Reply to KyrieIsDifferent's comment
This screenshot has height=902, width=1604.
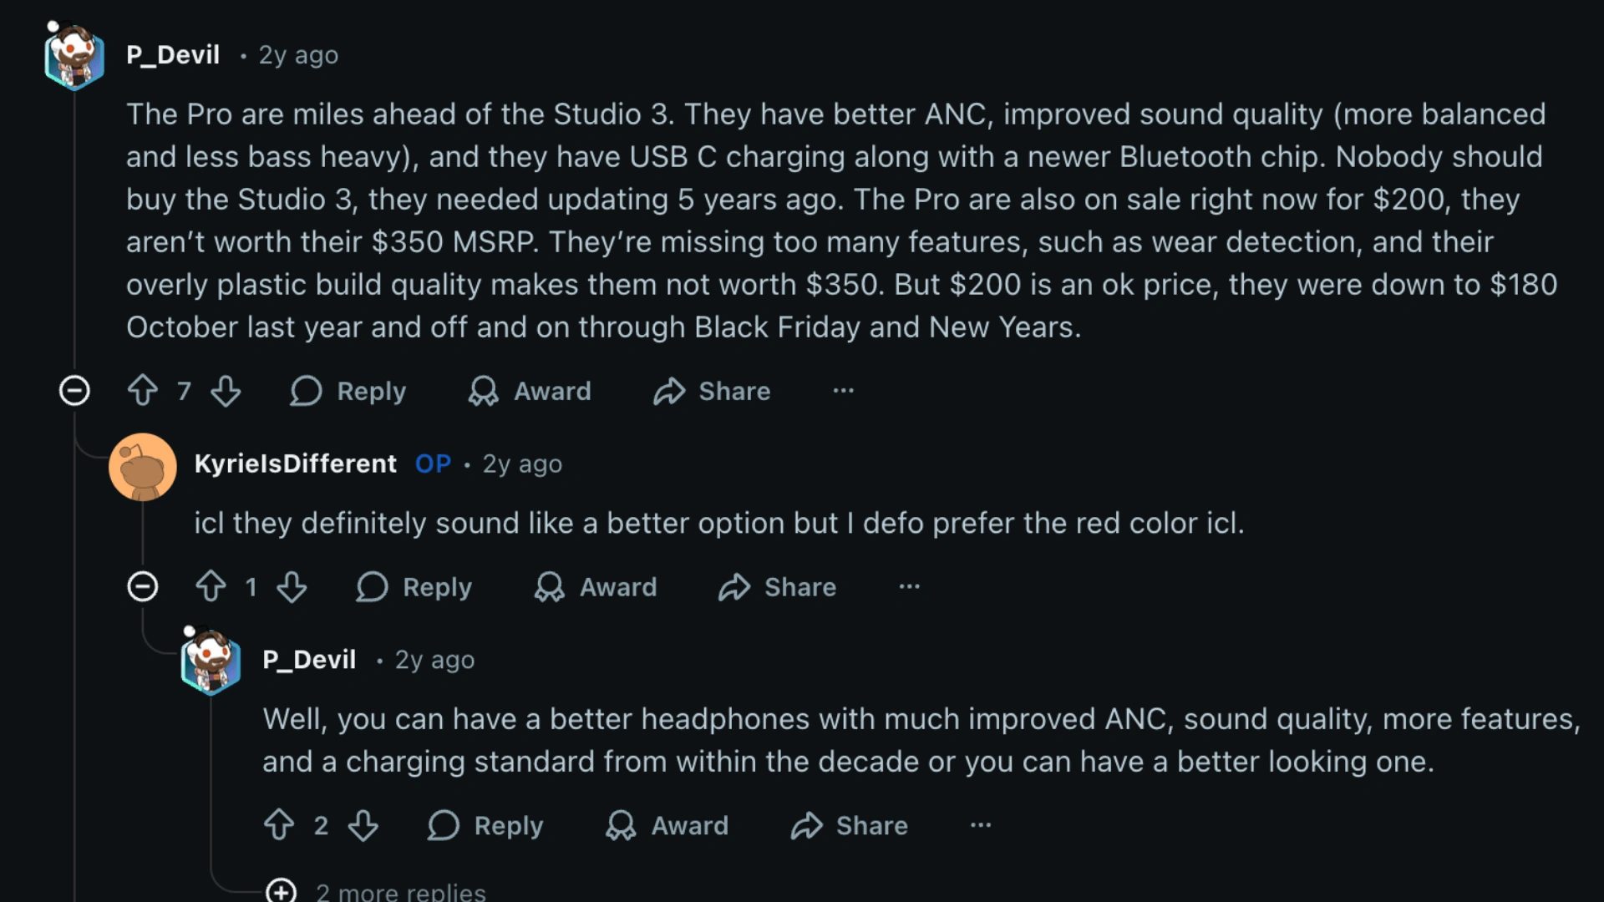(x=414, y=587)
